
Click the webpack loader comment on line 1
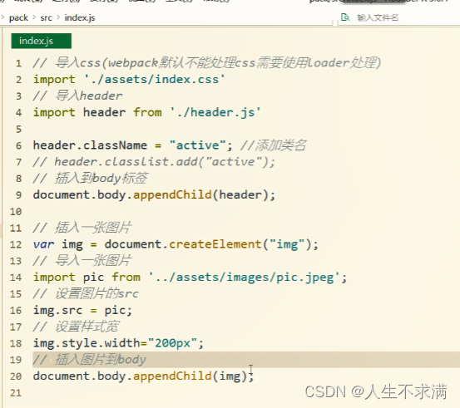coord(207,62)
